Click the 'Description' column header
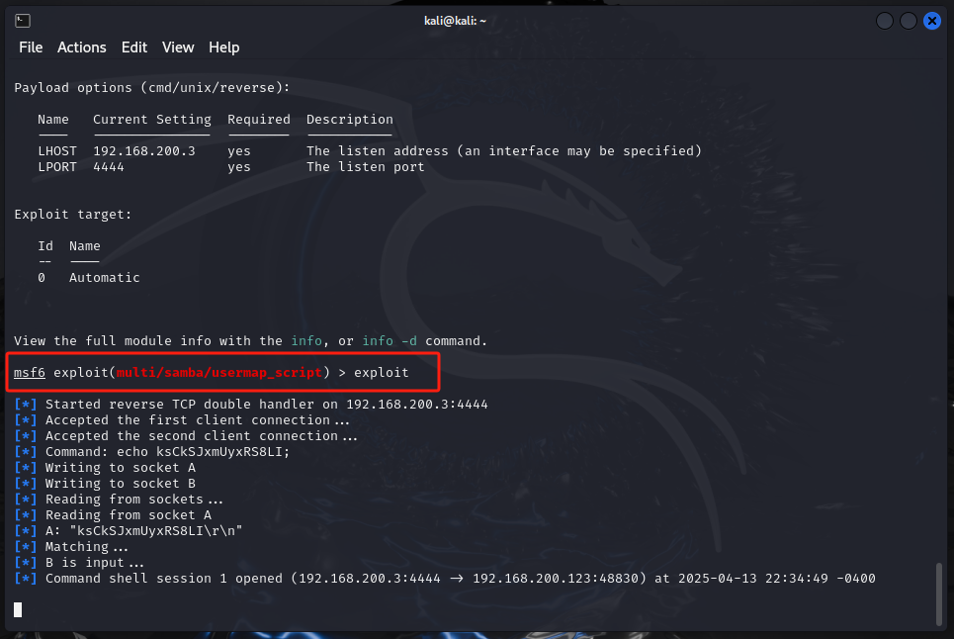The height and width of the screenshot is (639, 954). click(350, 120)
